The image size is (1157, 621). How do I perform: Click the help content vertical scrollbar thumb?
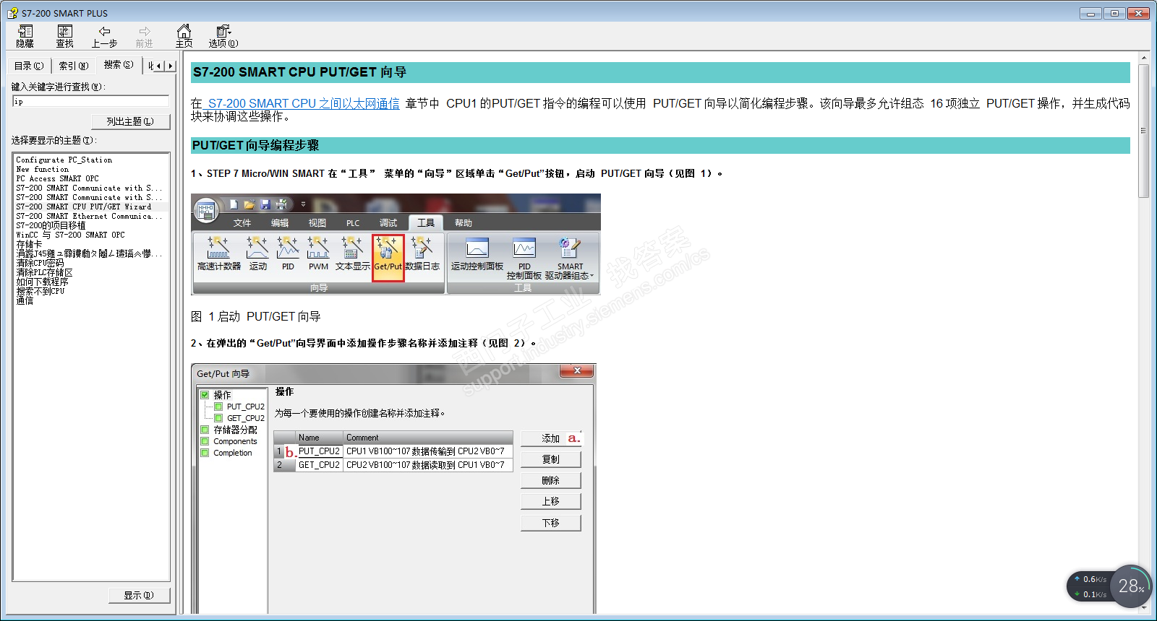[x=1143, y=131]
